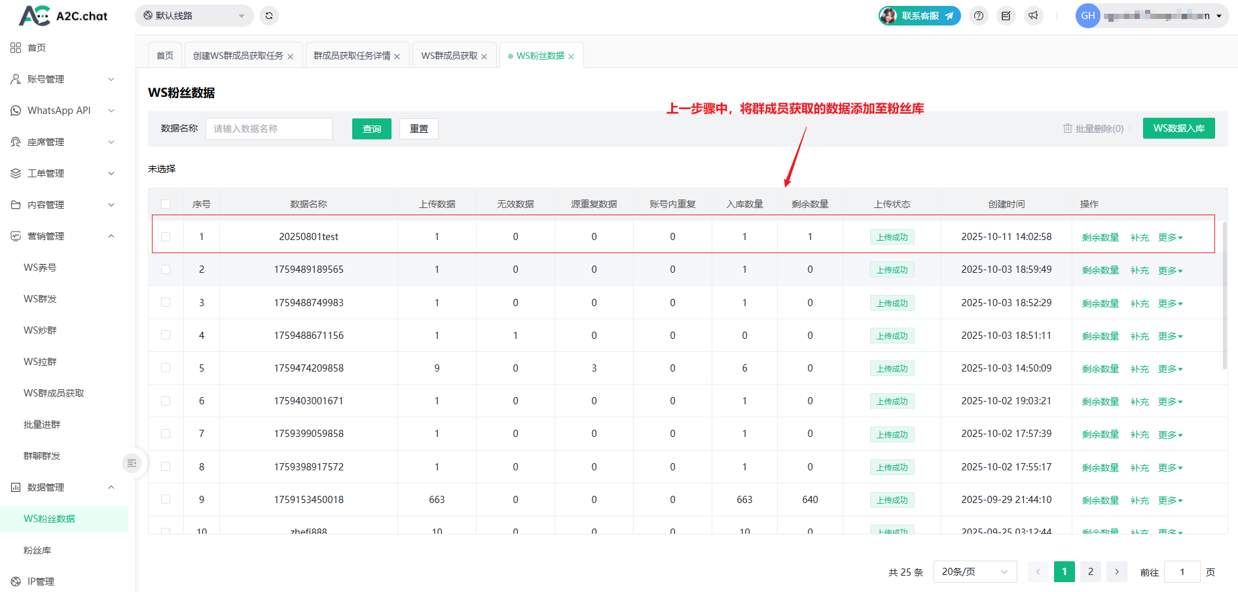Collapse the sidebar with the fold icon

132,463
